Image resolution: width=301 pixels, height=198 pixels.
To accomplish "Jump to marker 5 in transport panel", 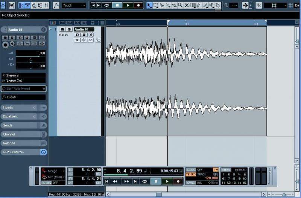I will pos(245,174).
